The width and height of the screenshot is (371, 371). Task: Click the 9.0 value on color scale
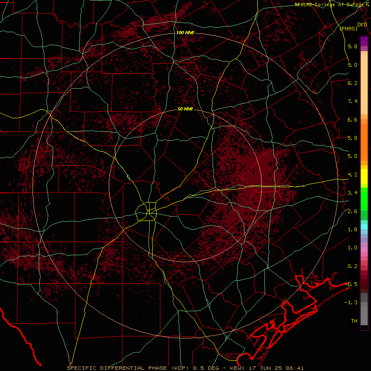click(x=352, y=65)
